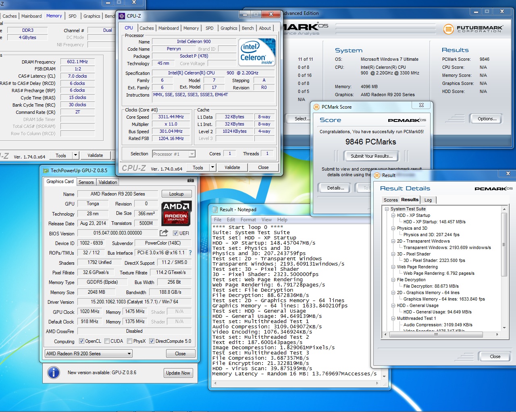Click the Notepad horizontal scrollbar right arrow
This screenshot has width=516, height=412.
(x=377, y=383)
